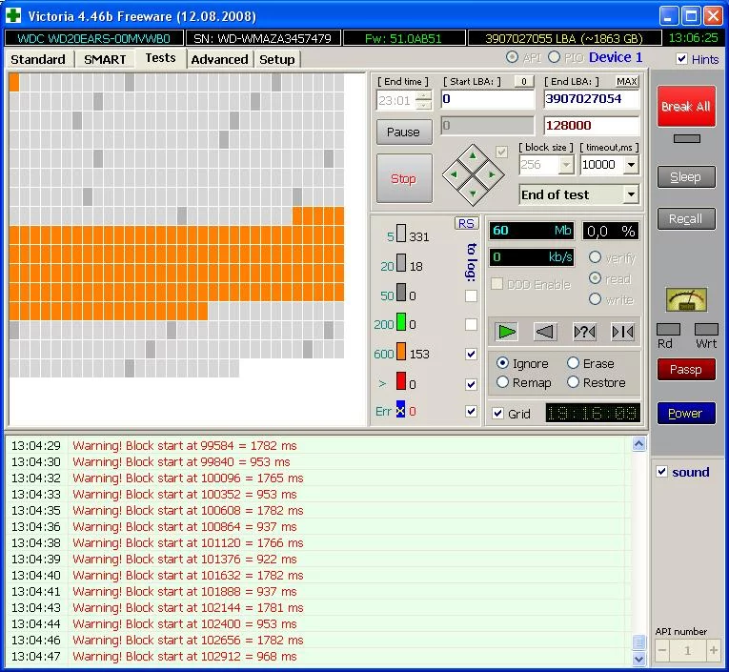Open the timeout,ms dropdown
729x672 pixels.
pyautogui.click(x=630, y=165)
